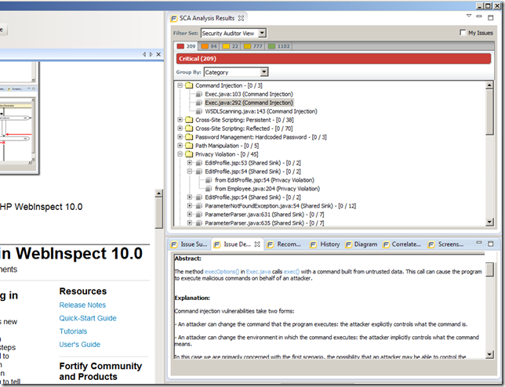Select from EditProfile.jsp:54 Privacy Violation item
Image resolution: width=505 pixels, height=387 pixels.
[264, 180]
